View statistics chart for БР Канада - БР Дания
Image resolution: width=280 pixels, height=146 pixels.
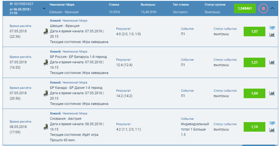click(x=272, y=93)
